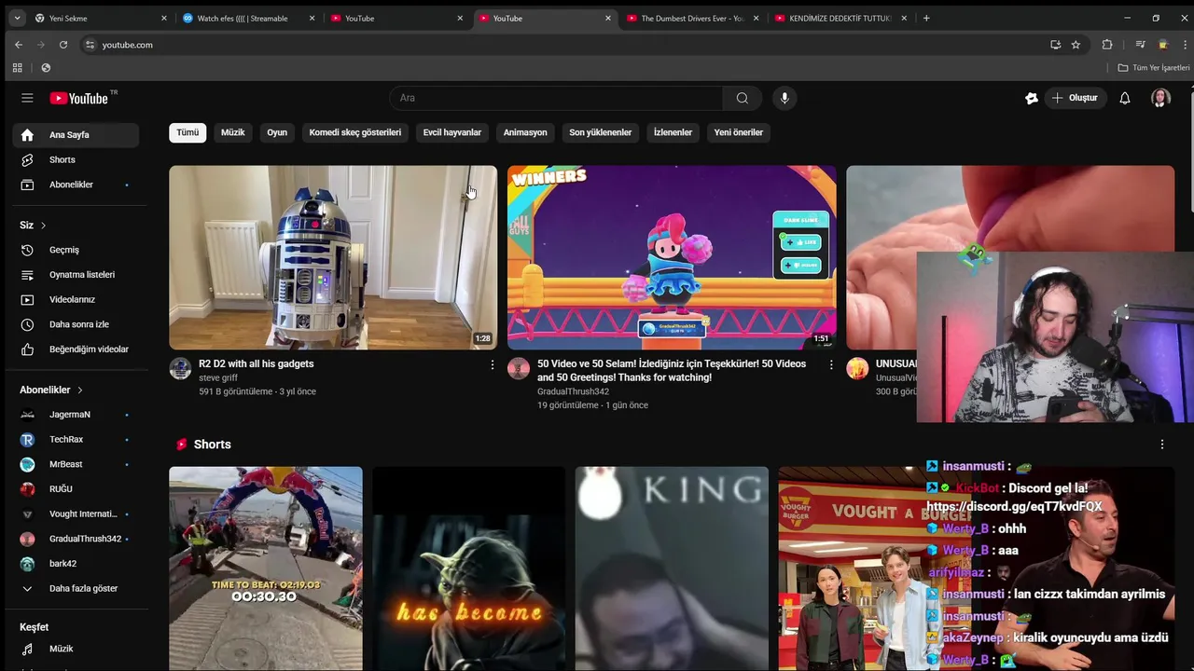1194x671 pixels.
Task: Click the Oluştur button
Action: 1075,98
